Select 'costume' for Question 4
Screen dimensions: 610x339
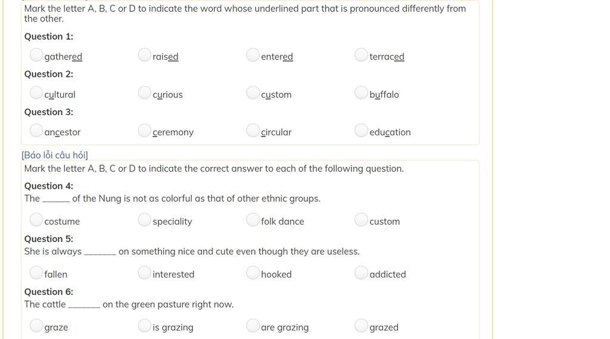tap(36, 219)
